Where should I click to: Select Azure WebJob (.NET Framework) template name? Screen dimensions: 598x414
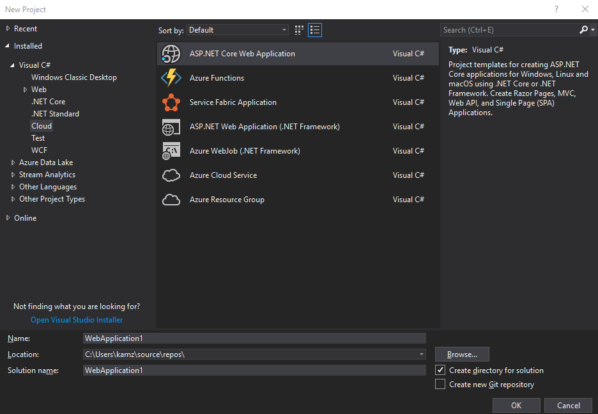coord(245,151)
